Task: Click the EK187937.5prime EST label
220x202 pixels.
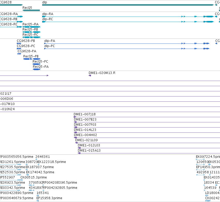Action: pyautogui.click(x=40, y=167)
